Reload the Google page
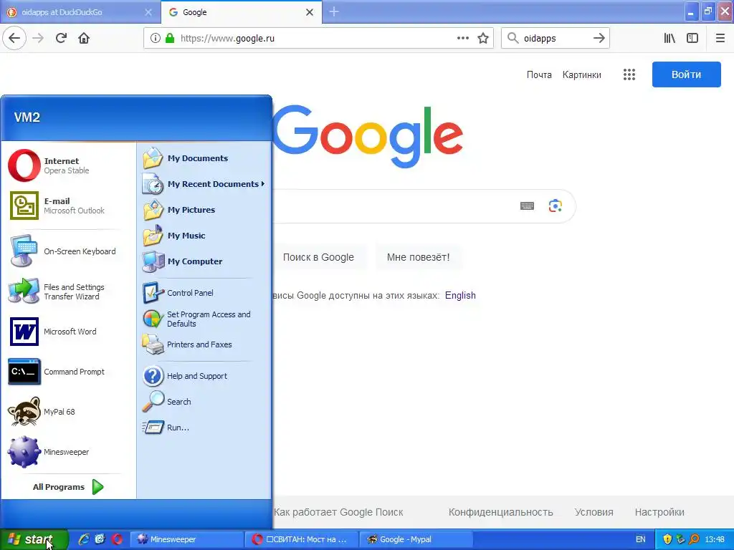The image size is (734, 550). click(61, 38)
